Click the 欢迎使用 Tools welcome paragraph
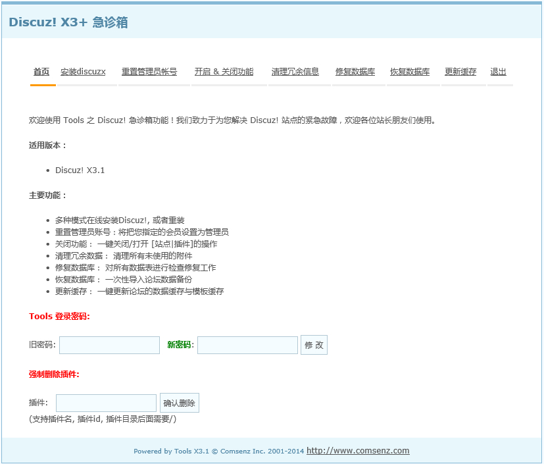Screen dimensions: 544x464 click(x=232, y=120)
